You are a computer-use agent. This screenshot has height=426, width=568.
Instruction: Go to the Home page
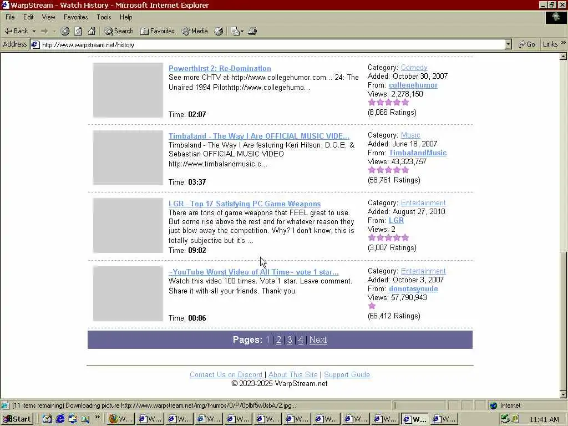(92, 31)
